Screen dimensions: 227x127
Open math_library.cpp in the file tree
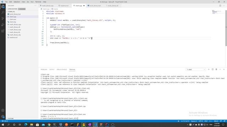(x=22, y=24)
